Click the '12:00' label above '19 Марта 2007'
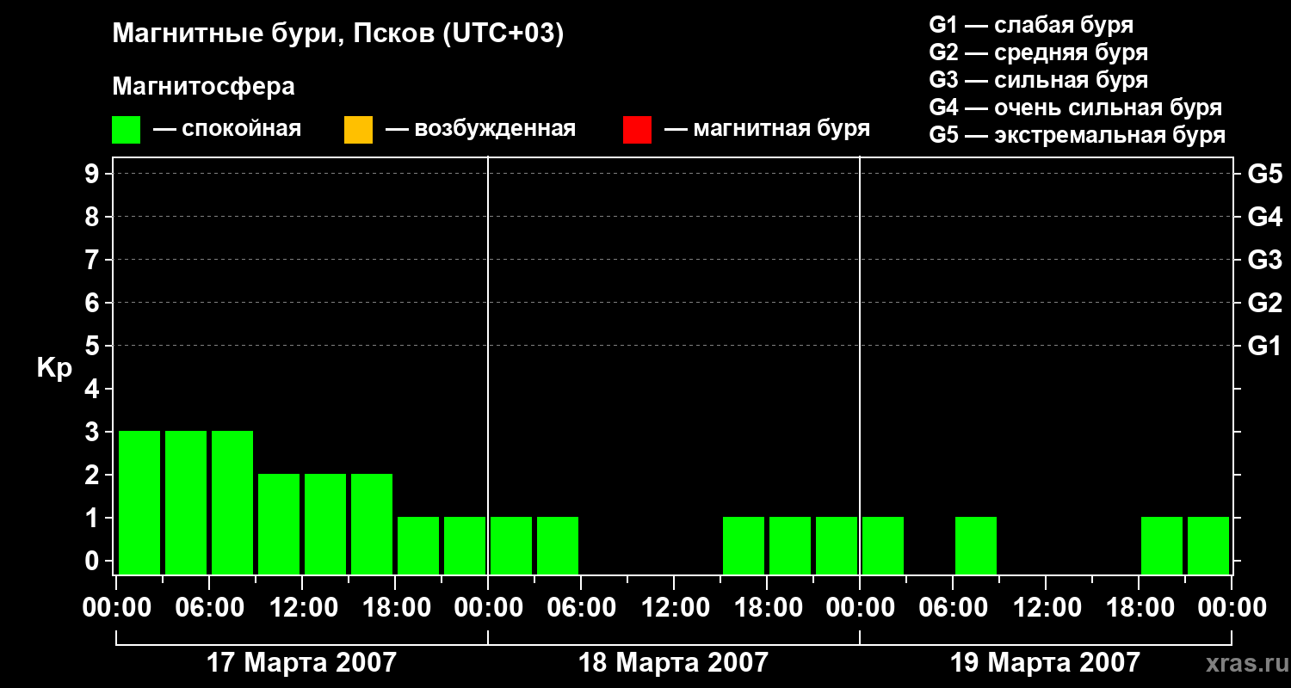This screenshot has width=1291, height=688. click(x=1046, y=608)
